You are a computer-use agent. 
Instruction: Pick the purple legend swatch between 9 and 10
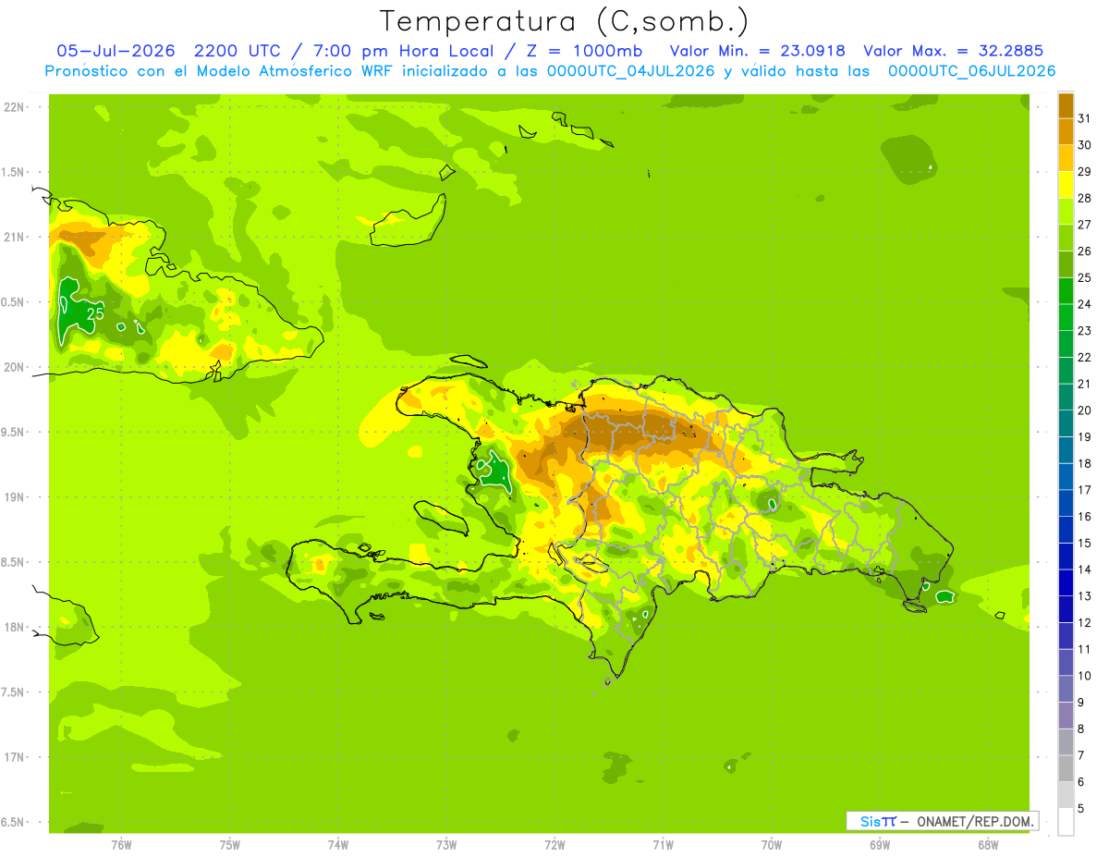tap(1066, 688)
